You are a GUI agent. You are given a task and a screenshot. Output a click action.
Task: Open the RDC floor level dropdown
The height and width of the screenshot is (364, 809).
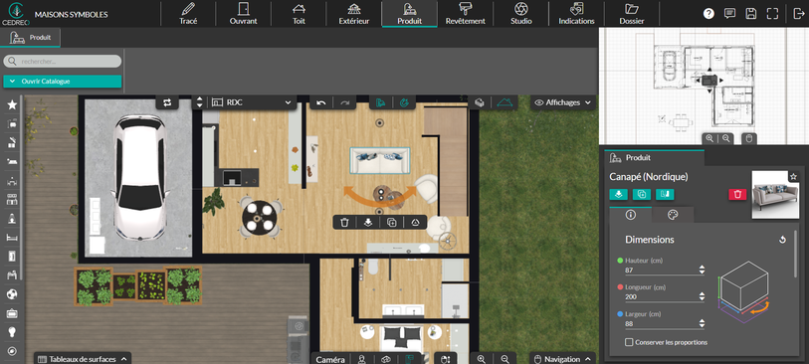pyautogui.click(x=252, y=102)
